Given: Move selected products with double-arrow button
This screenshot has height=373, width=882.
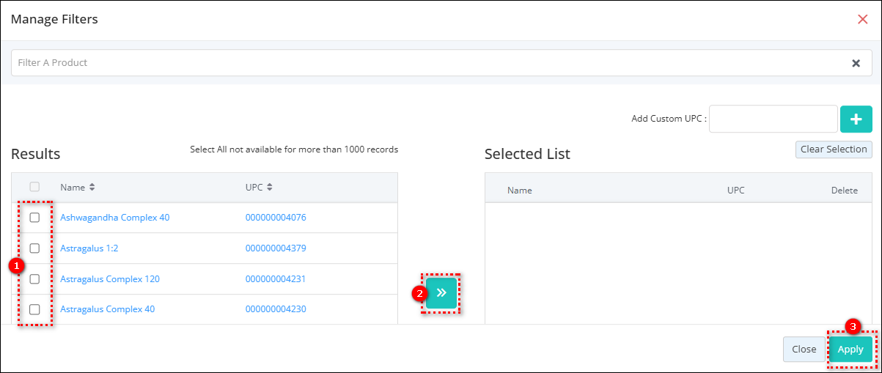Looking at the screenshot, I should click(441, 292).
